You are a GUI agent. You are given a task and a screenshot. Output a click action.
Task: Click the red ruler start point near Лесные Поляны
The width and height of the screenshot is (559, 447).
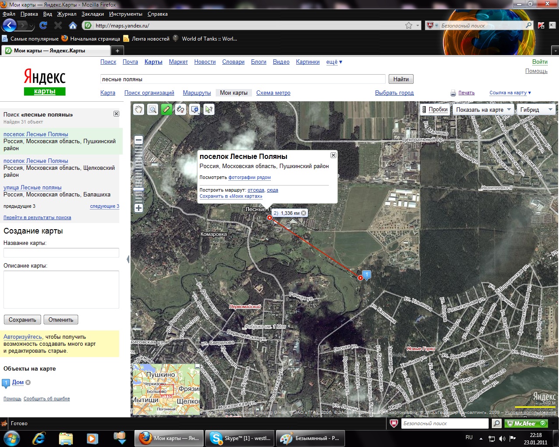270,217
